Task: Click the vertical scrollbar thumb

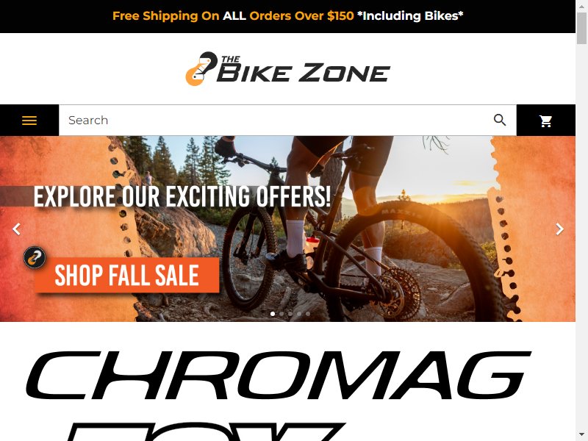Action: [581, 28]
